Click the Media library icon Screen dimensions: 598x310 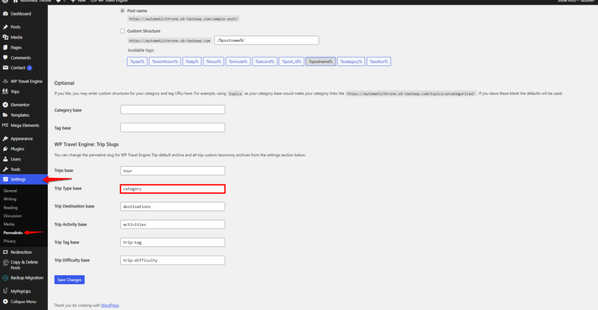click(5, 37)
